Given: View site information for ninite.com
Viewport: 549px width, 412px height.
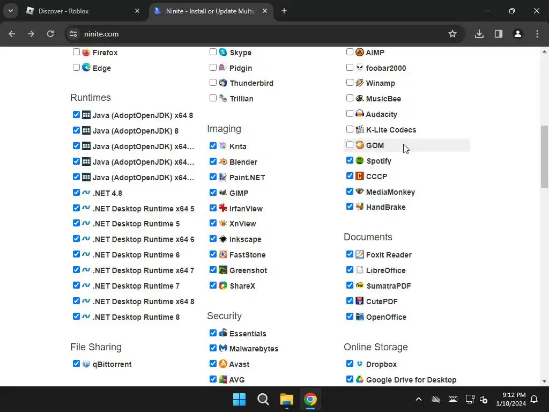Looking at the screenshot, I should point(73,34).
